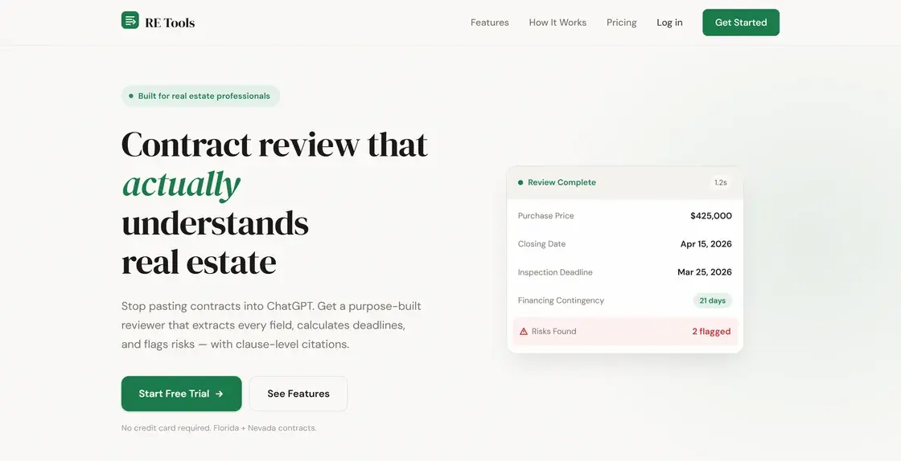
Task: Click the 'Stop pasting contracts into ChatGPT' paragraph
Action: pos(271,325)
